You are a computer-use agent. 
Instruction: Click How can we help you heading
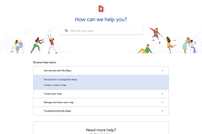101,19
